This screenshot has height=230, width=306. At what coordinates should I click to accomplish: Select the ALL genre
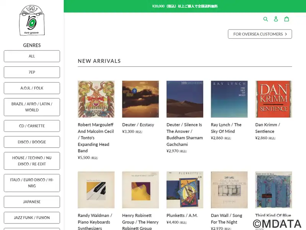(32, 56)
